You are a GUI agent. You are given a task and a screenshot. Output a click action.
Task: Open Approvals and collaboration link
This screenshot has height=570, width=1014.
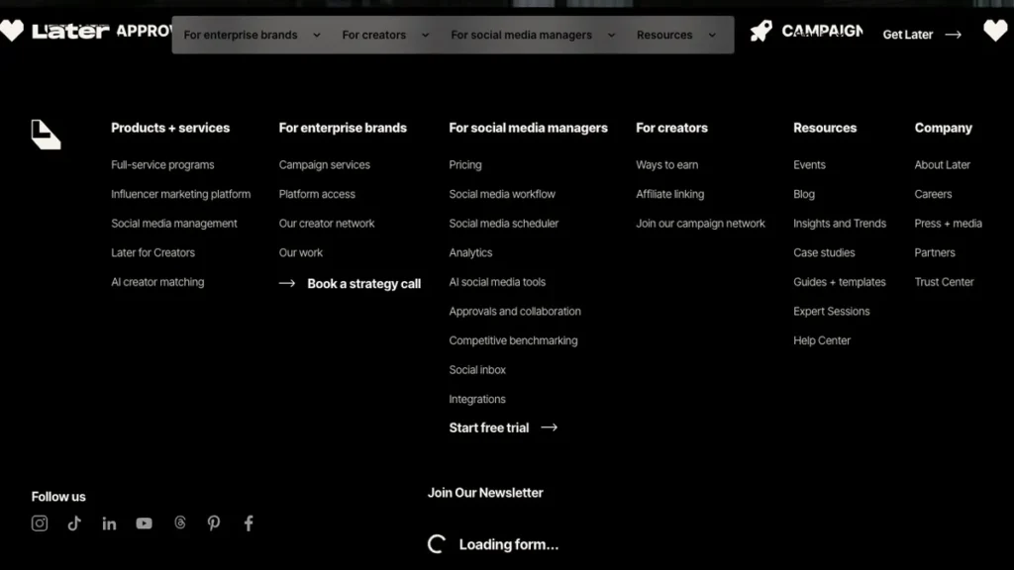[515, 312]
